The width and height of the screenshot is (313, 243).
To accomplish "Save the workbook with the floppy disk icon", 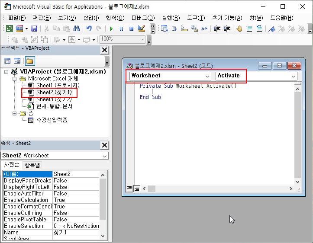I will [34, 29].
